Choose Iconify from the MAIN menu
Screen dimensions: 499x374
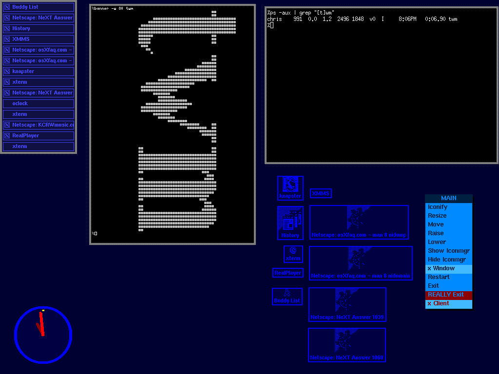click(449, 207)
